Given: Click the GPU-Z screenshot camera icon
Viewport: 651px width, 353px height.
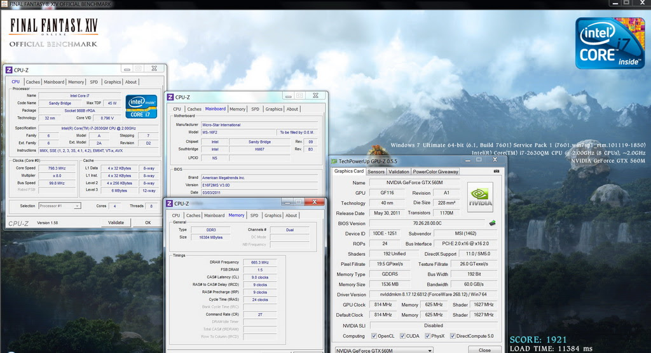Looking at the screenshot, I should click(x=496, y=171).
